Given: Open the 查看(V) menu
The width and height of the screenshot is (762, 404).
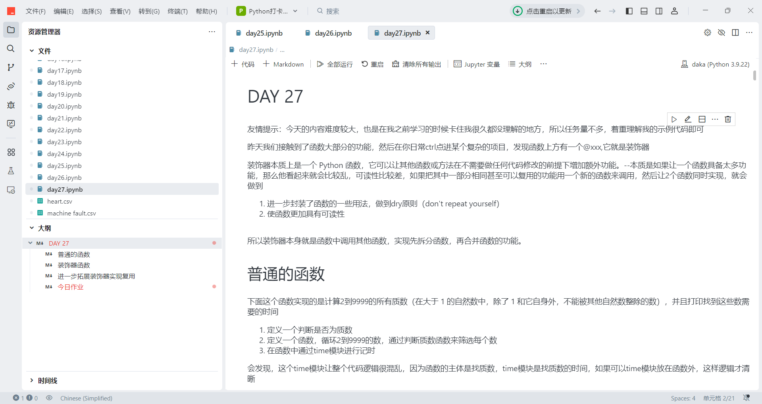Looking at the screenshot, I should [120, 11].
